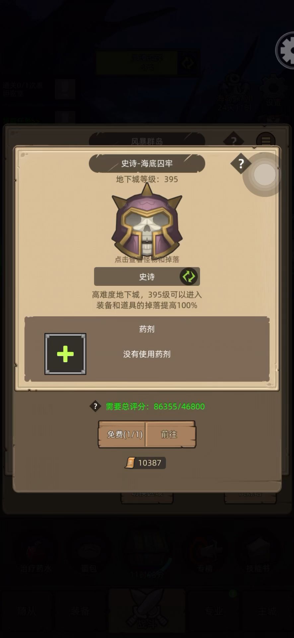Click dimmed swap arrows in top bar

click(188, 62)
